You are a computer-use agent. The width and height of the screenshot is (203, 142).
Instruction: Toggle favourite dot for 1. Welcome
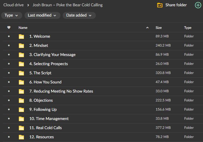tap(9, 36)
